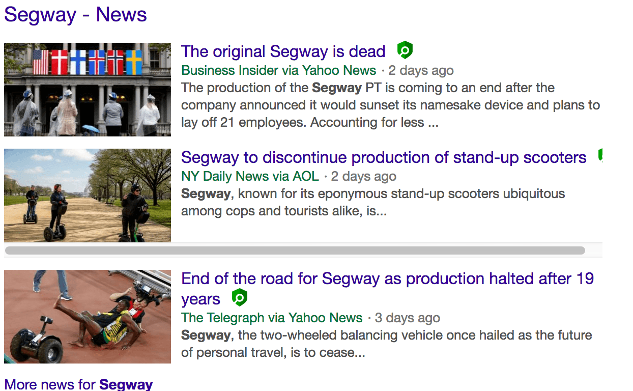Image resolution: width=633 pixels, height=391 pixels.
Task: Click the "3 days ago" timestamp
Action: (407, 318)
